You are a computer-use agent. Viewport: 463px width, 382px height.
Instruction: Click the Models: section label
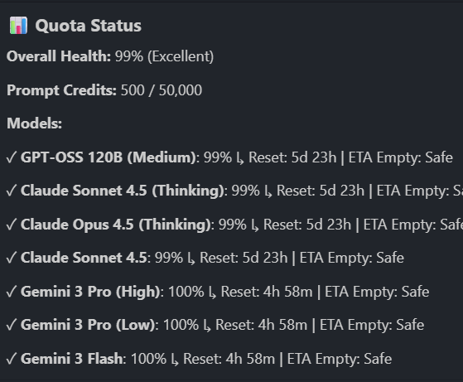click(x=34, y=123)
